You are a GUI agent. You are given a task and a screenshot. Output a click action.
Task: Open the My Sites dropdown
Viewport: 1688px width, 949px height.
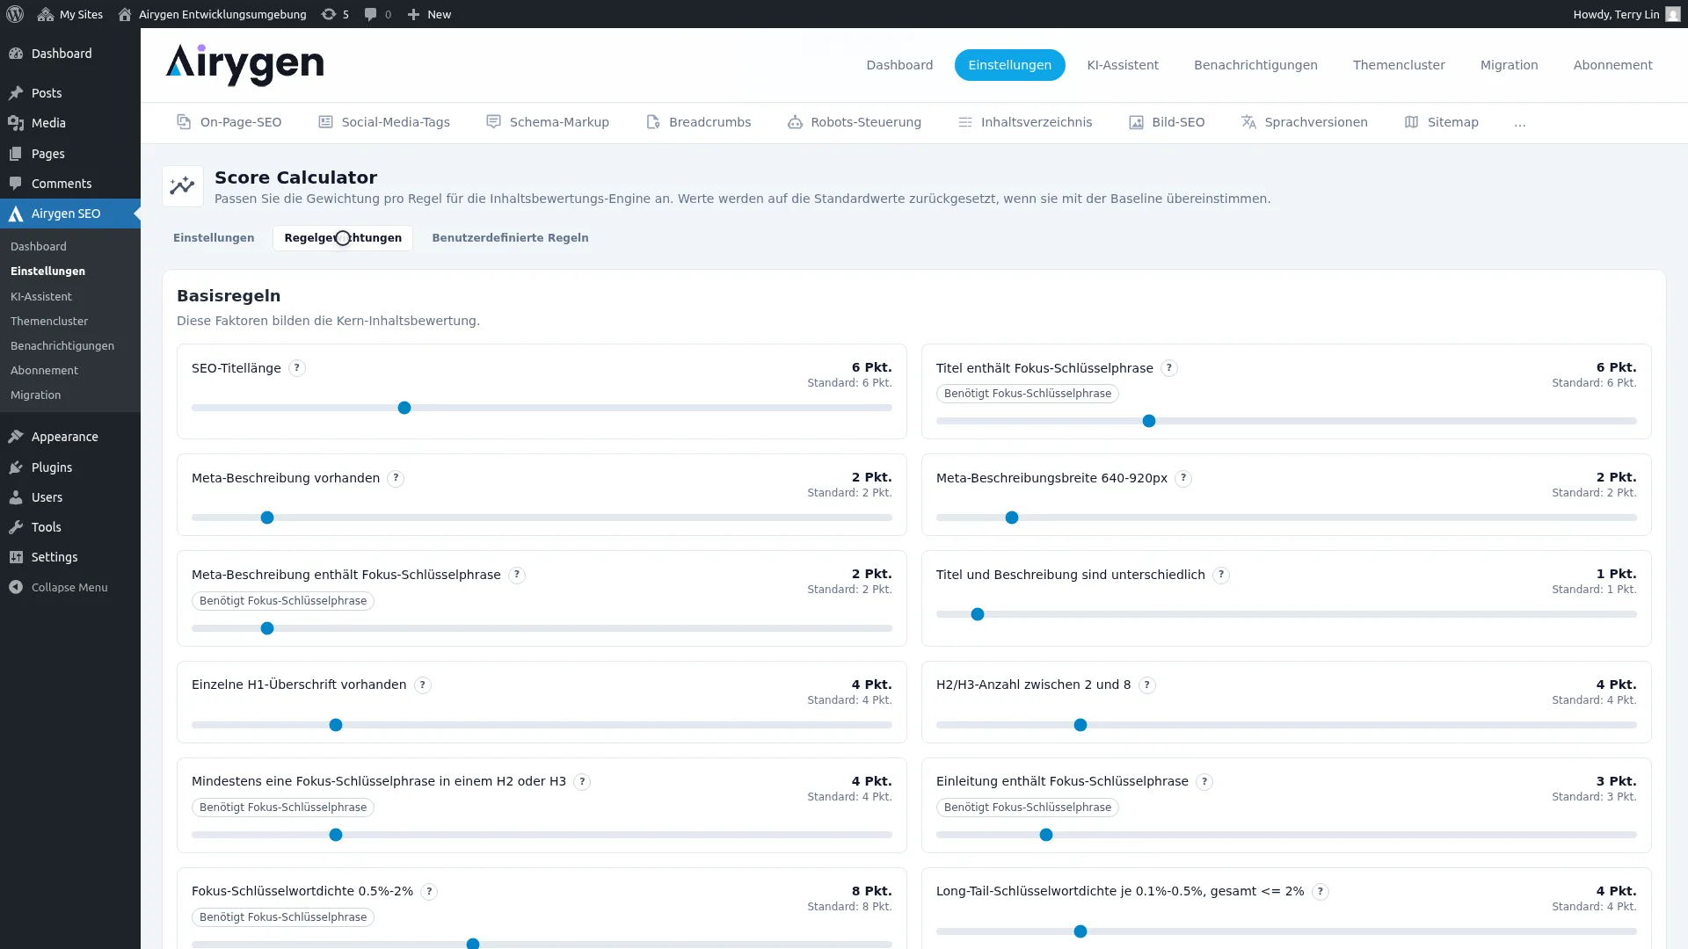70,14
